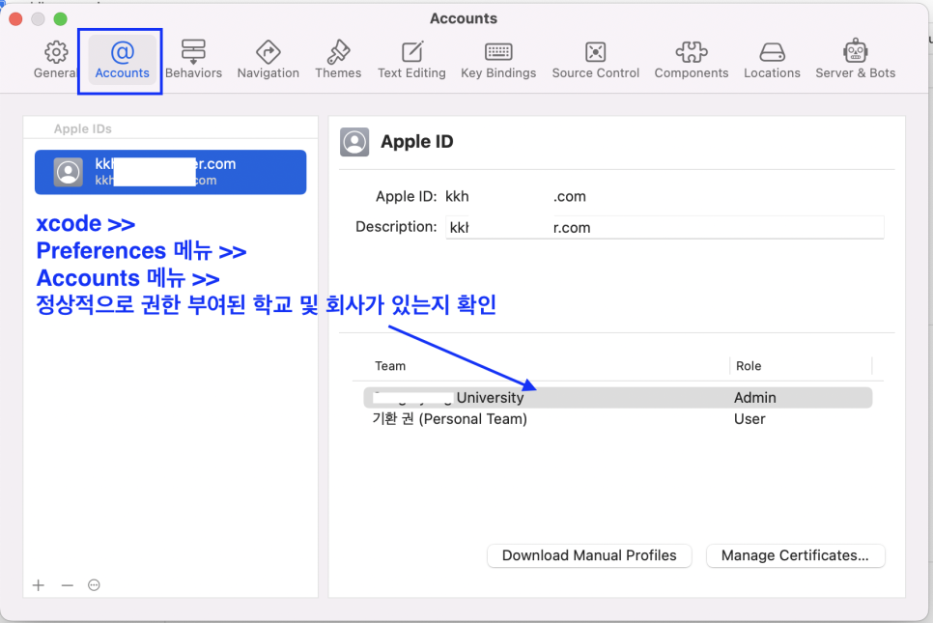Close the Accounts window with red button
Image resolution: width=933 pixels, height=623 pixels.
16,19
